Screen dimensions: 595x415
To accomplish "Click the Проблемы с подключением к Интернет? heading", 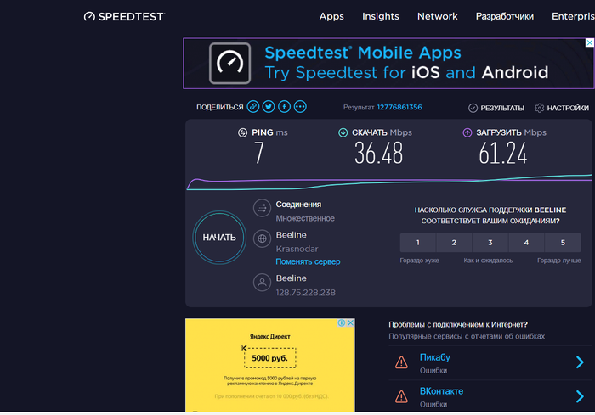I will (x=458, y=324).
